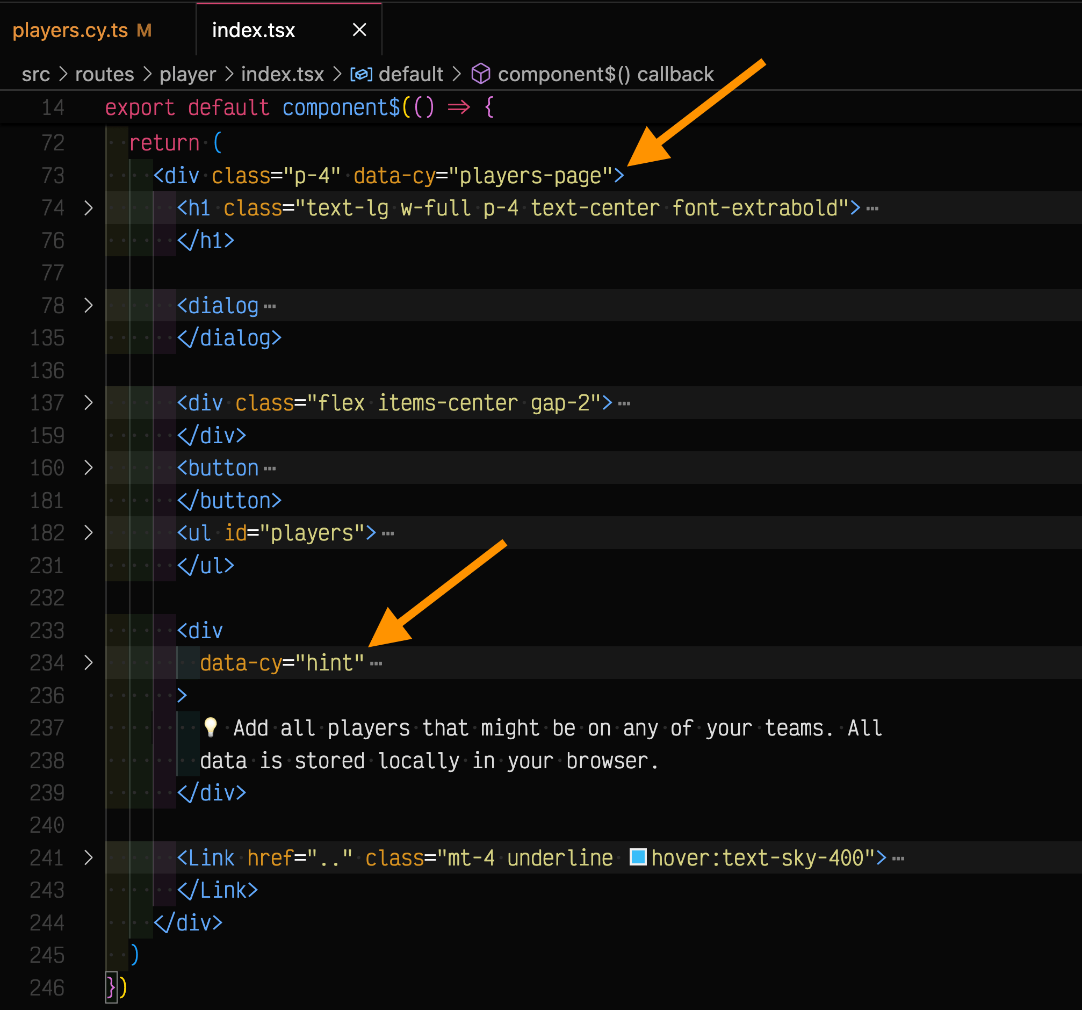Expand the folded Link on line 241

[x=88, y=857]
